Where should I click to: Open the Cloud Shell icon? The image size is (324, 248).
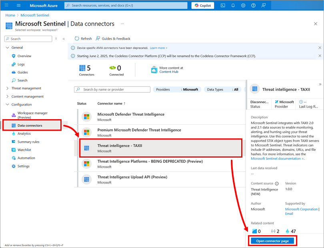(223, 6)
